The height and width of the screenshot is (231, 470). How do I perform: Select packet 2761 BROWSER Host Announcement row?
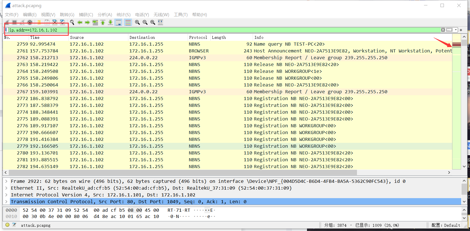click(227, 51)
